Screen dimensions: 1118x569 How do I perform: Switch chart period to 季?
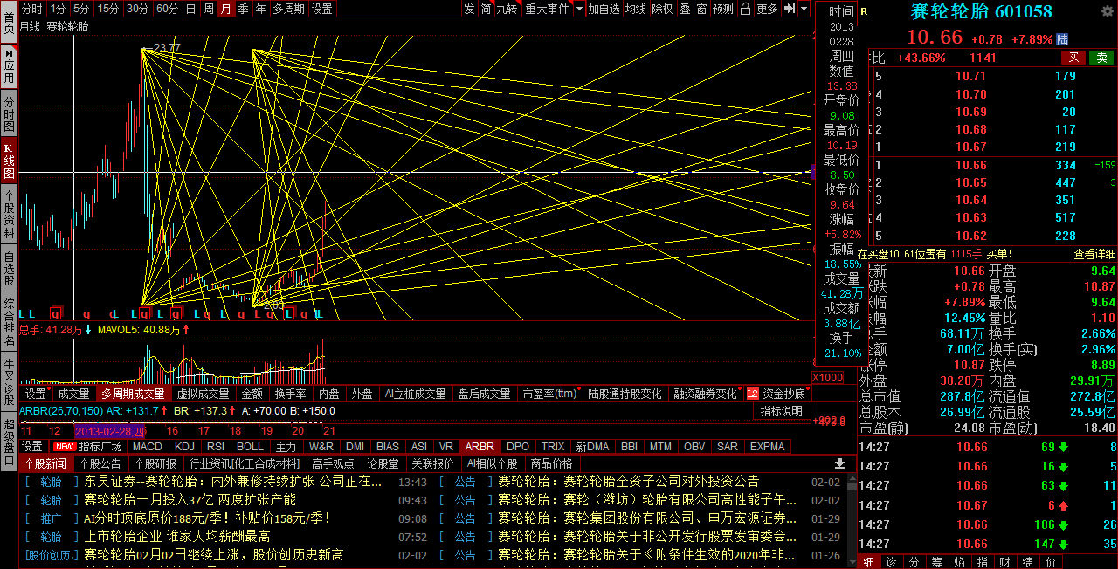(x=244, y=9)
